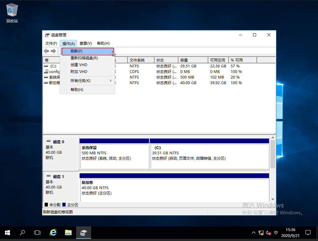Image resolution: width=318 pixels, height=241 pixels.
Task: Click the network status tray icon
Action: coord(261,233)
